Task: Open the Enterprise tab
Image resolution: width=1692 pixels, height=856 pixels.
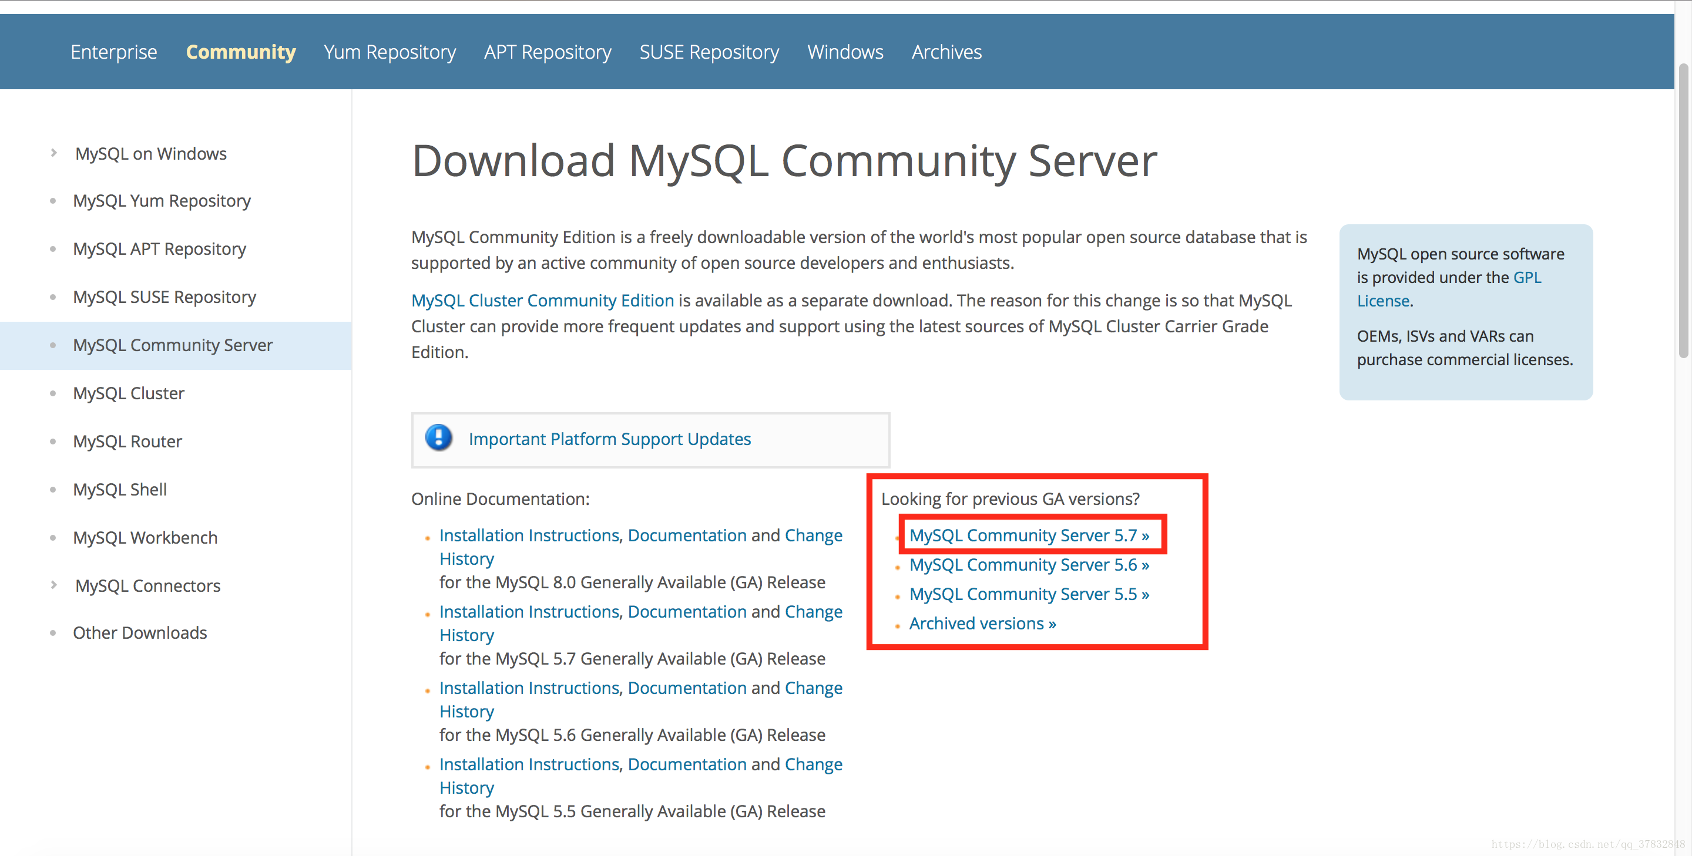Action: tap(113, 52)
